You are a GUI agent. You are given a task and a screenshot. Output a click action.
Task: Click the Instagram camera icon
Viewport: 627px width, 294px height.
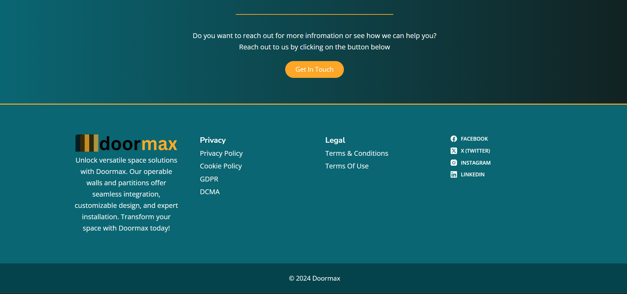pos(454,163)
